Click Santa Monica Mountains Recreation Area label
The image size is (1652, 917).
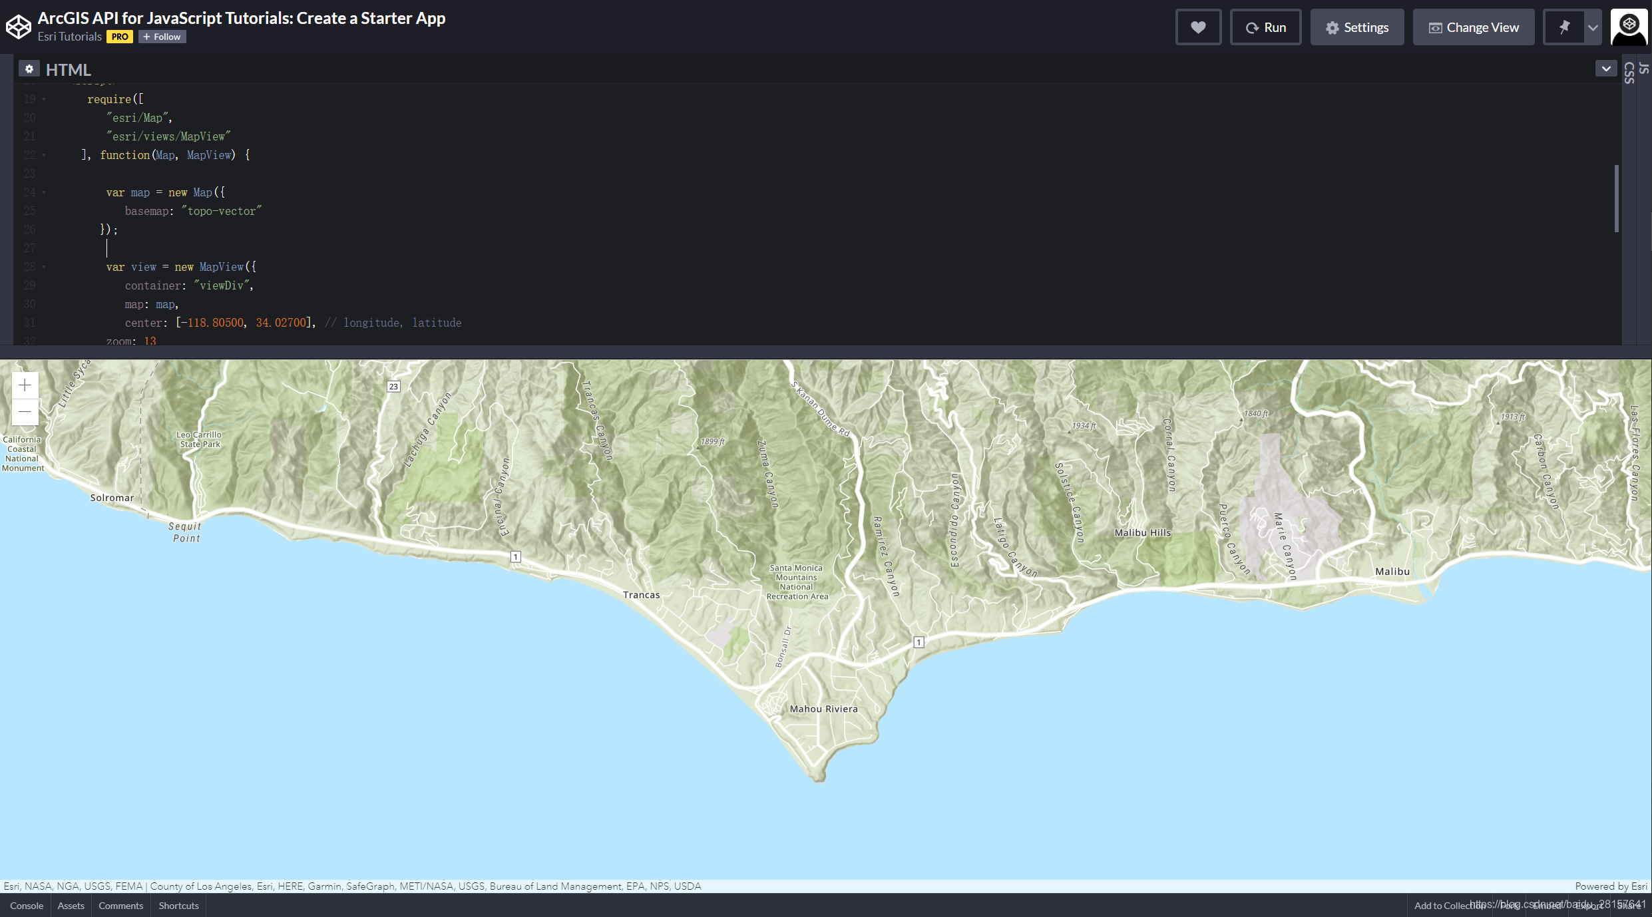[797, 582]
